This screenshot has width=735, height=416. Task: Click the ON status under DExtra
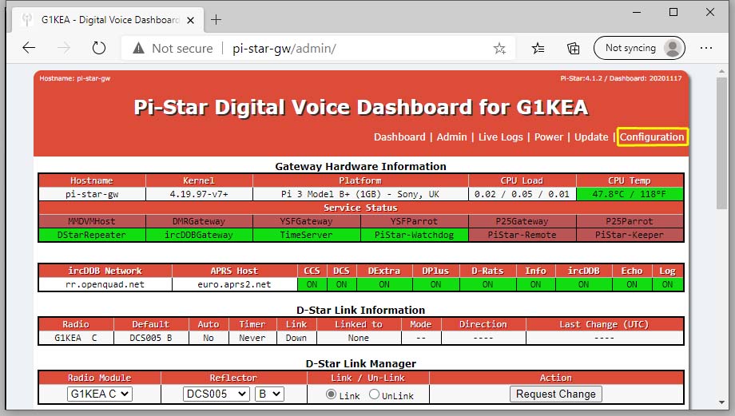coord(384,284)
